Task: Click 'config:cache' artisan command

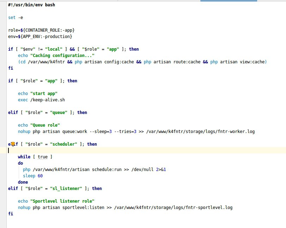Action: pyautogui.click(x=119, y=62)
